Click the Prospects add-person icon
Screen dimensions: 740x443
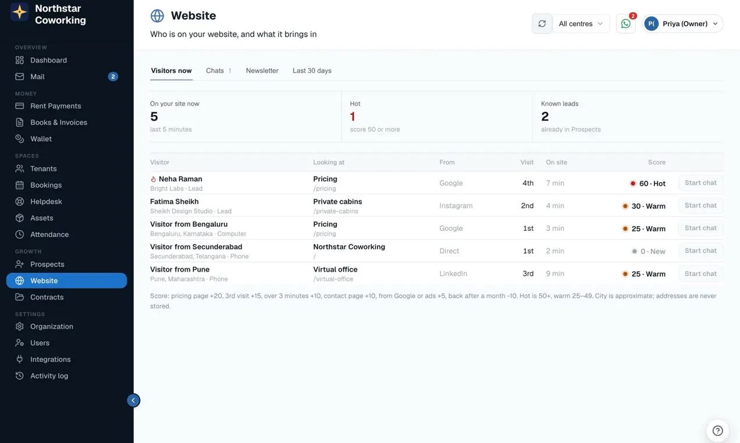pyautogui.click(x=20, y=264)
